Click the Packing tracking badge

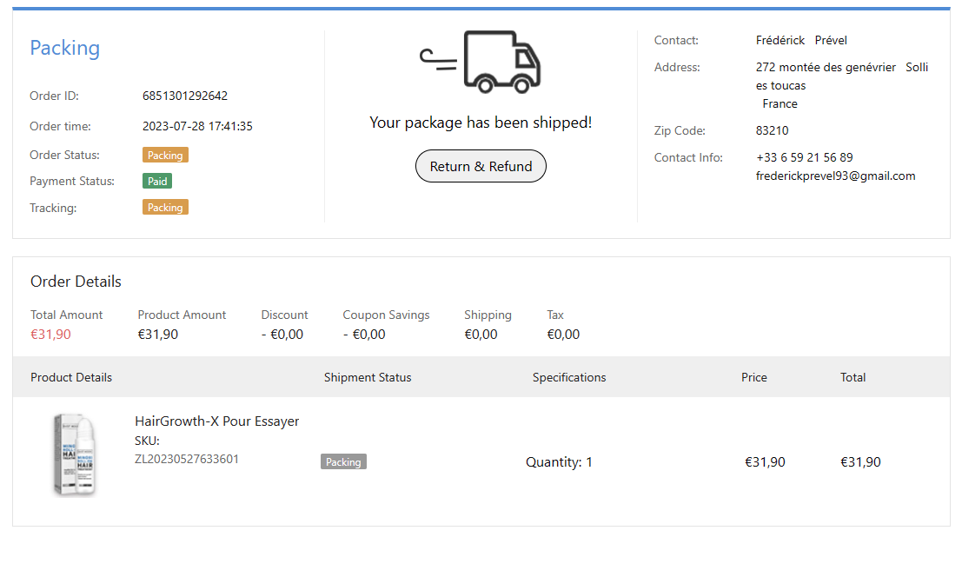(165, 208)
